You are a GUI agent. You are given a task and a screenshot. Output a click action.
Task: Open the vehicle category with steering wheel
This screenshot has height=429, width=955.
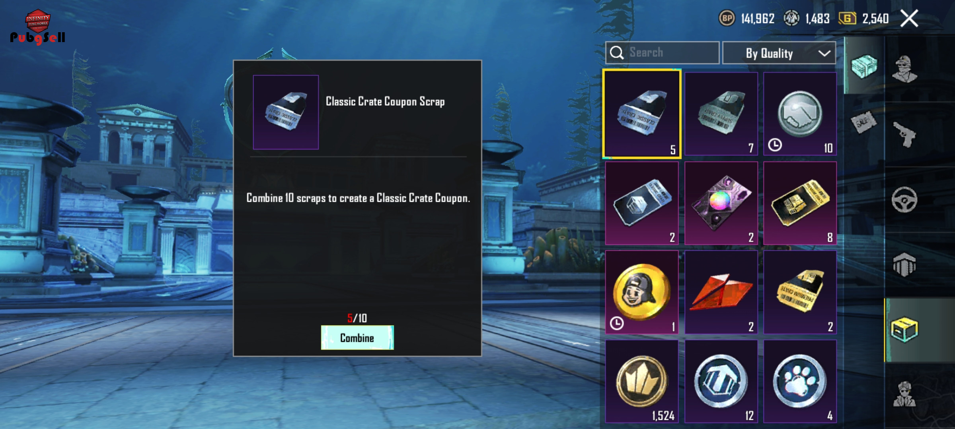(x=904, y=199)
